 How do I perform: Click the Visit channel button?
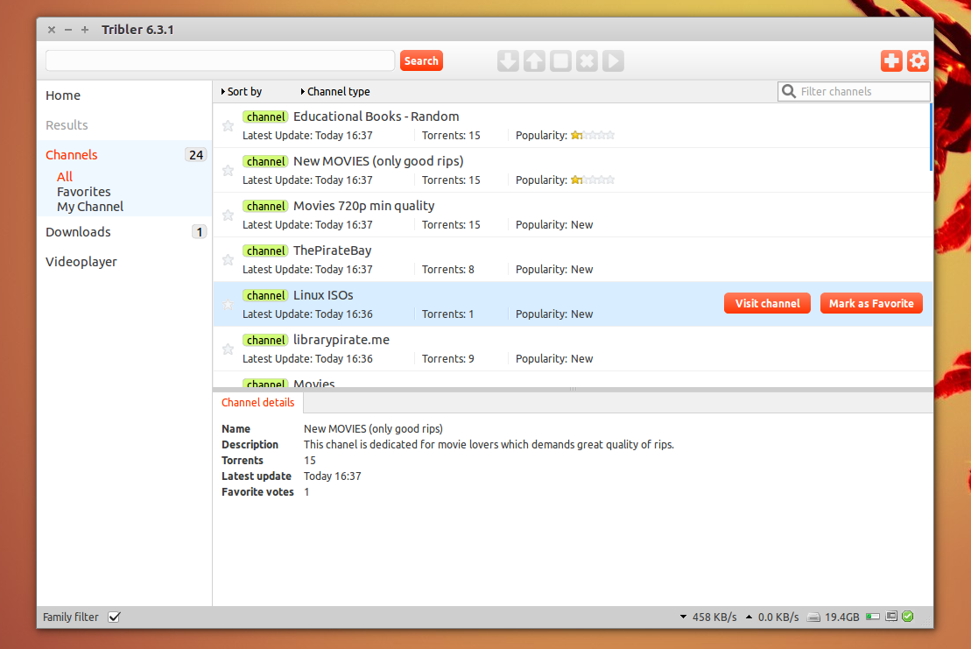tap(767, 303)
